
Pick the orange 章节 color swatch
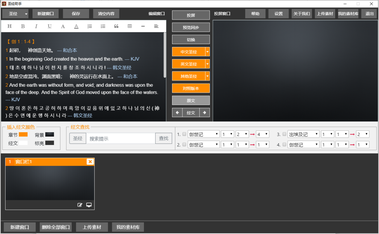[23, 135]
